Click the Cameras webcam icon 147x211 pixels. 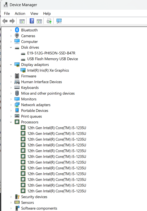click(x=17, y=36)
